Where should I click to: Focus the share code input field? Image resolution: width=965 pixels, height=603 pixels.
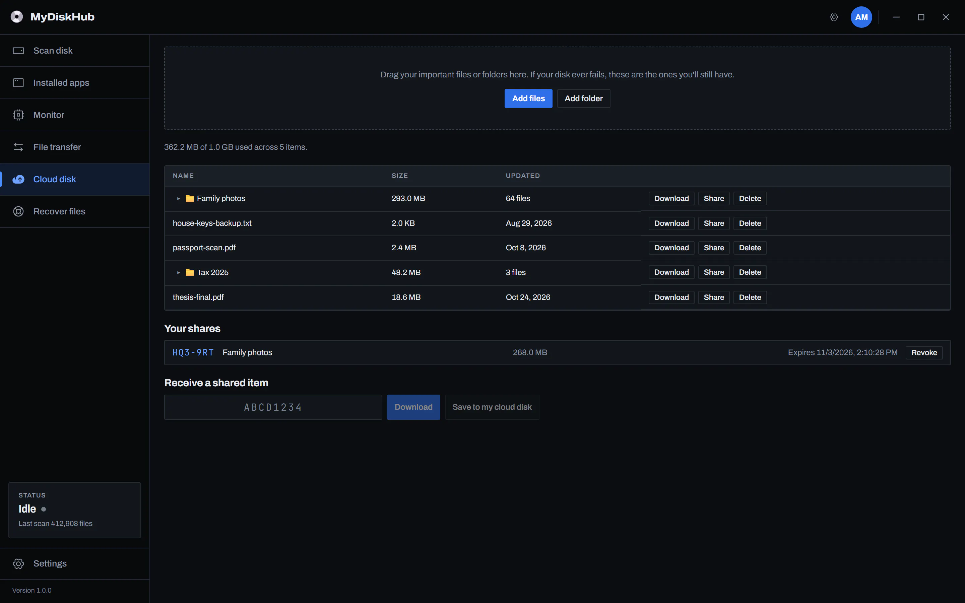[x=273, y=407]
